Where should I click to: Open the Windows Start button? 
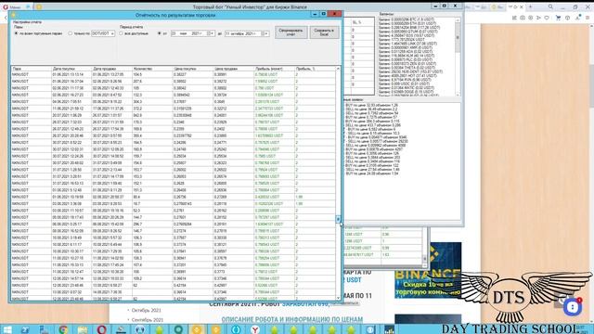[x=6, y=329]
